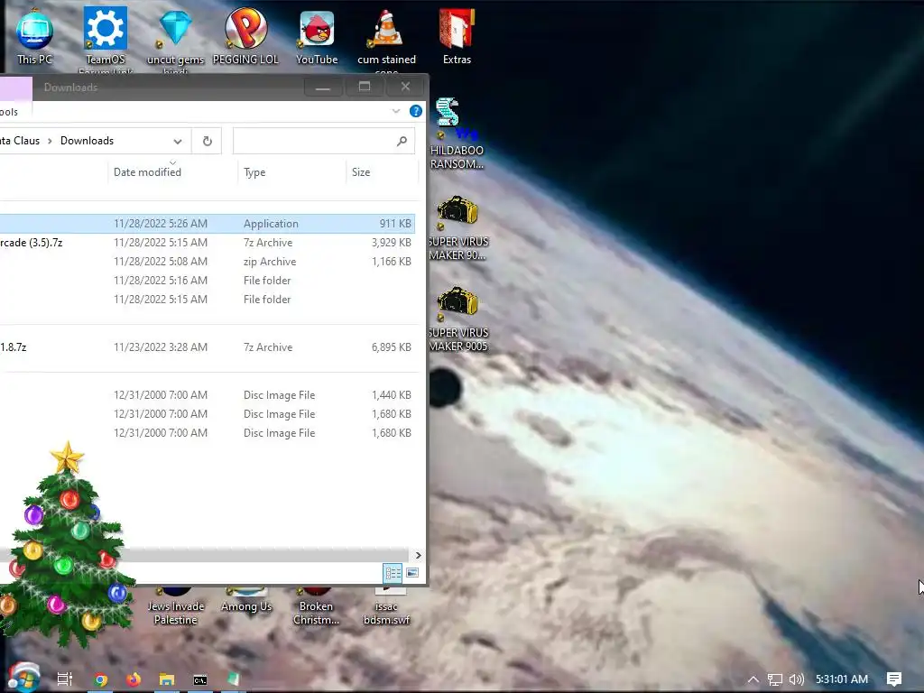Click the '6,895 KB' size cell
This screenshot has width=924, height=693.
[392, 347]
